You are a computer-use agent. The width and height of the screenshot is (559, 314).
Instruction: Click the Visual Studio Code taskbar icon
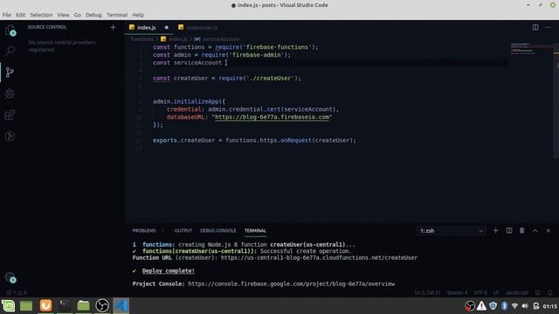point(121,305)
